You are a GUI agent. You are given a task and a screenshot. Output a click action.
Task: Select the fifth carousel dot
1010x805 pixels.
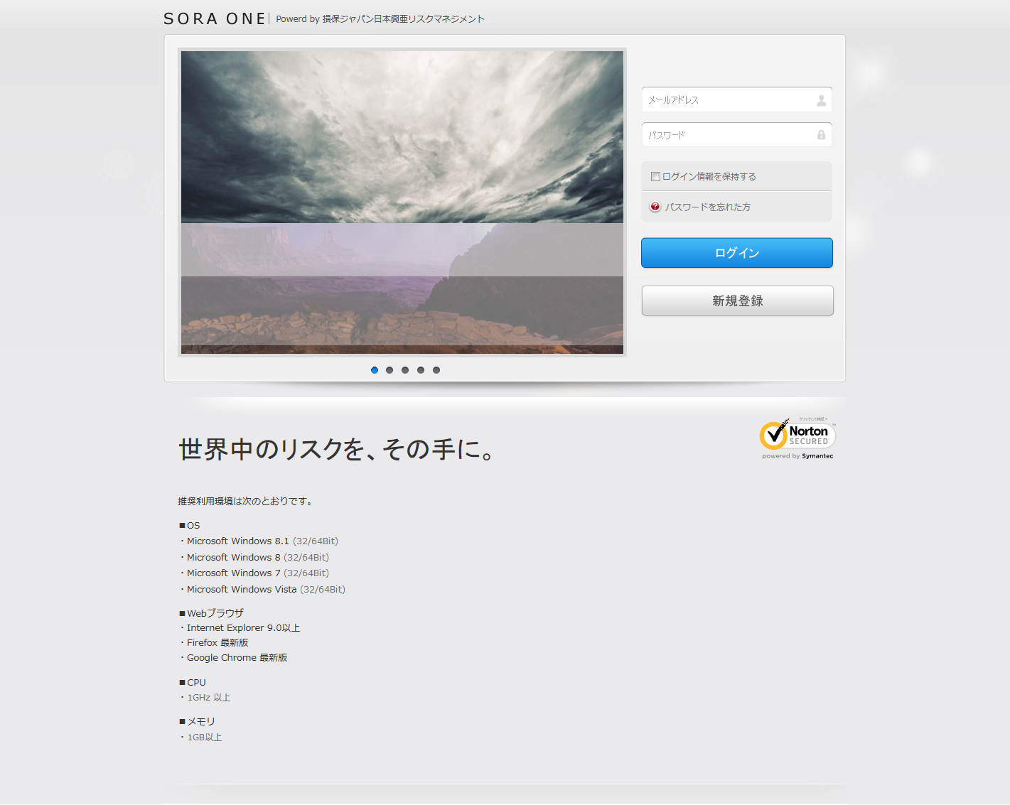coord(436,370)
